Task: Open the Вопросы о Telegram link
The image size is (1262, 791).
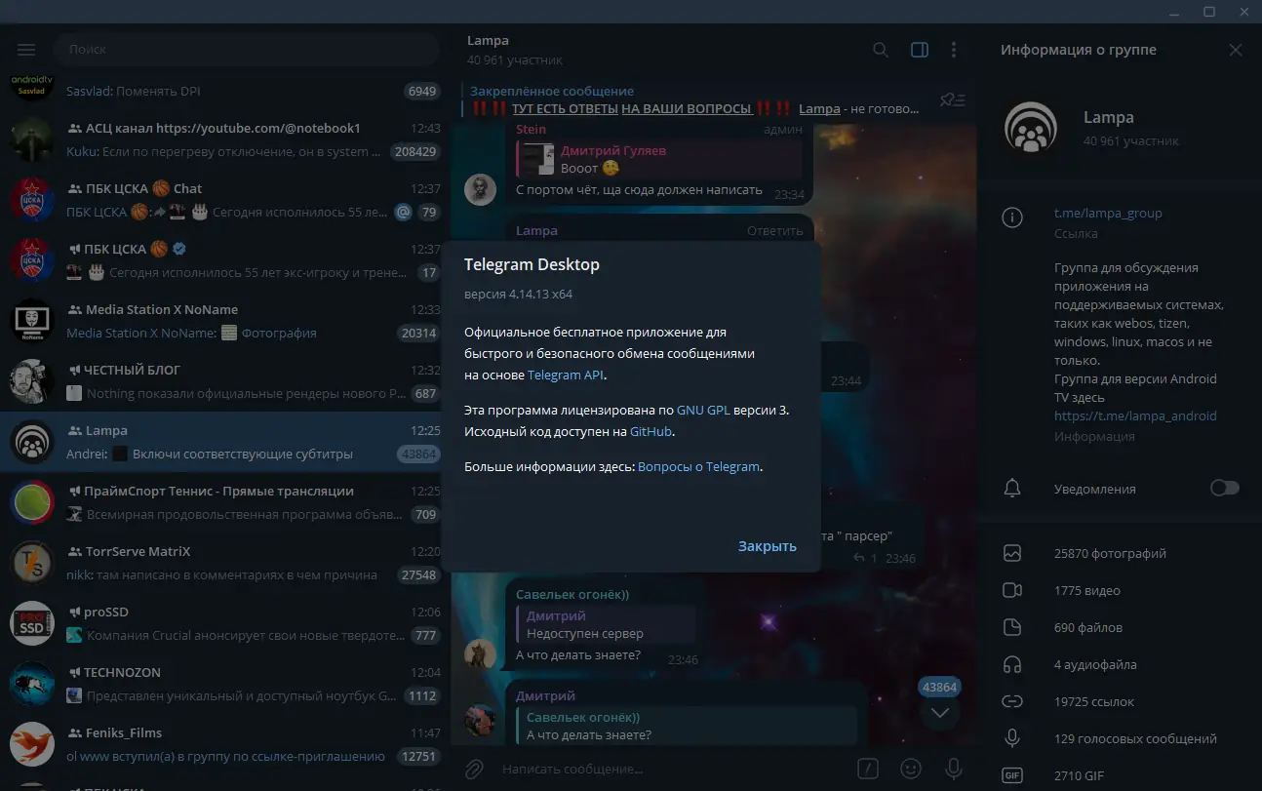Action: click(x=698, y=466)
